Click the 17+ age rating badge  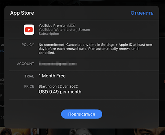point(72,25)
